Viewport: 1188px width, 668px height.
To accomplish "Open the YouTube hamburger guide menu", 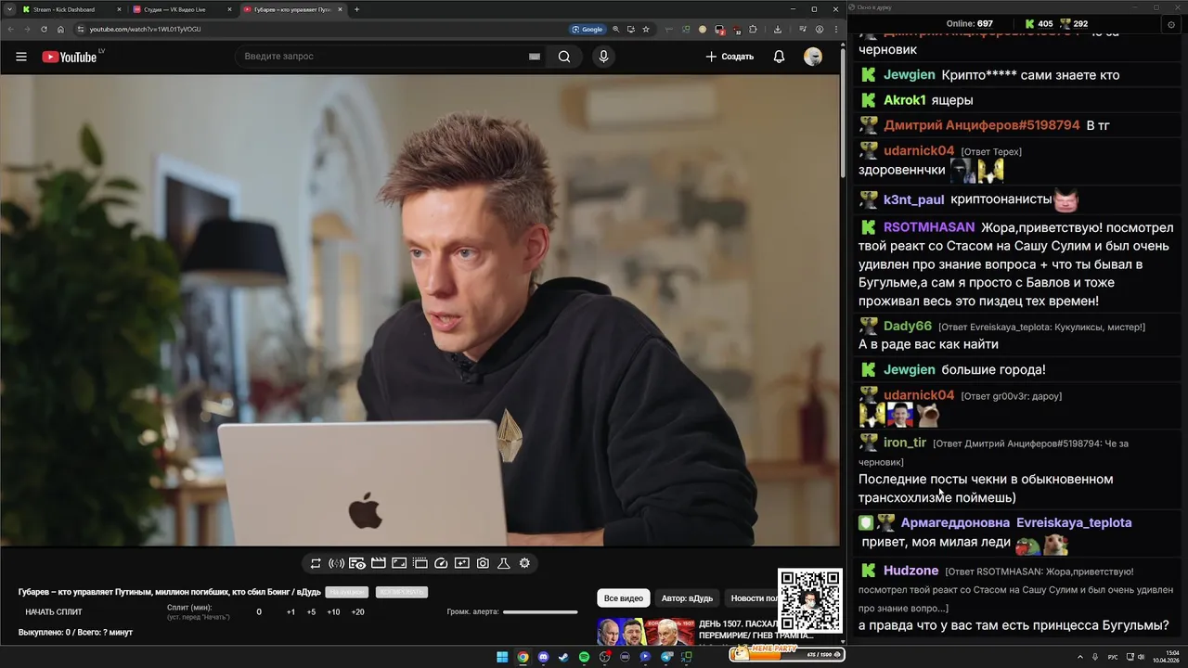I will 21,57.
